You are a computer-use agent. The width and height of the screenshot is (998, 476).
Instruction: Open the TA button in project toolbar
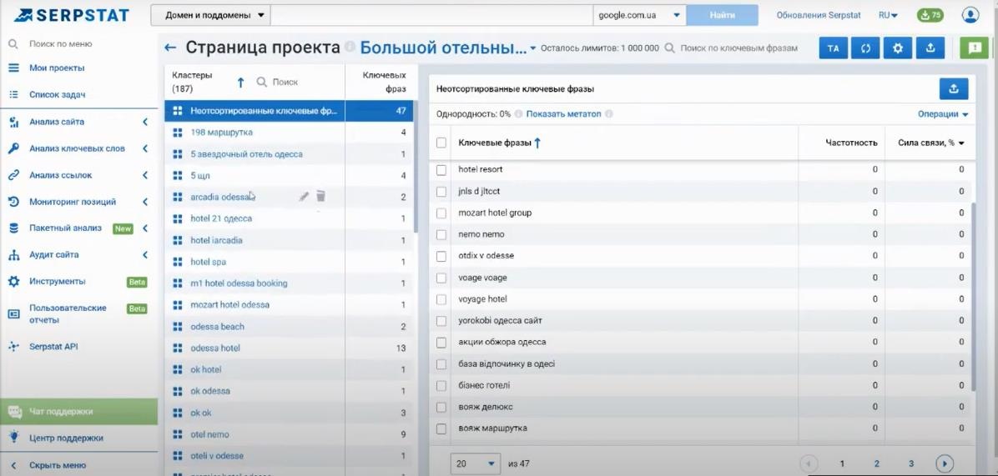(833, 48)
